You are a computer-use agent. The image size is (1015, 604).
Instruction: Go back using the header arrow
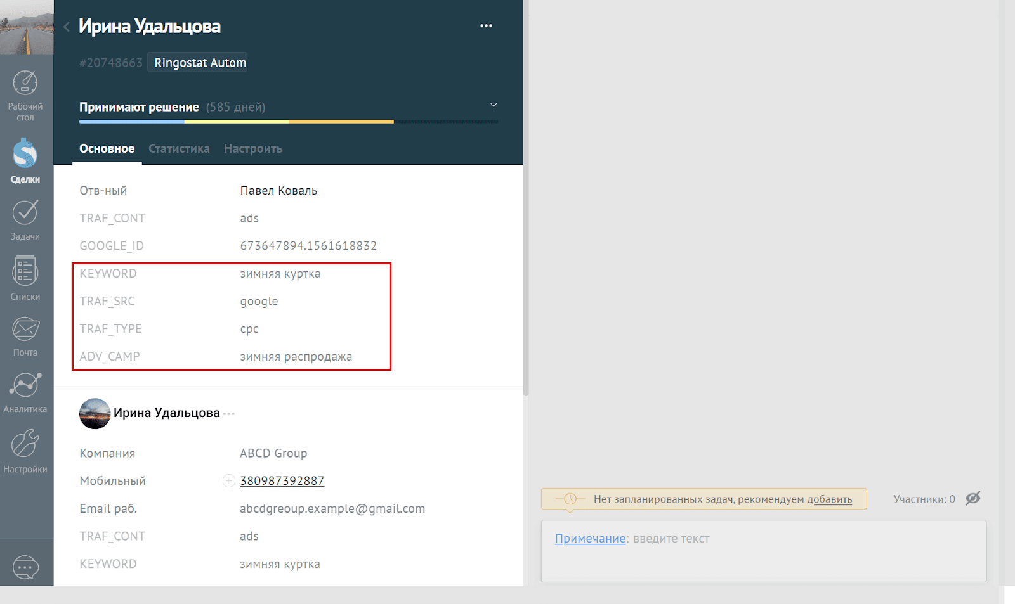[x=67, y=27]
